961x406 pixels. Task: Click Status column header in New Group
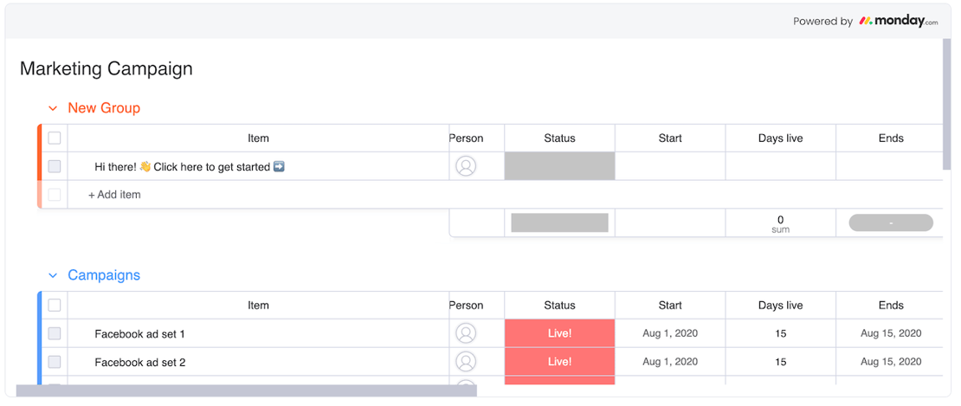pos(559,139)
